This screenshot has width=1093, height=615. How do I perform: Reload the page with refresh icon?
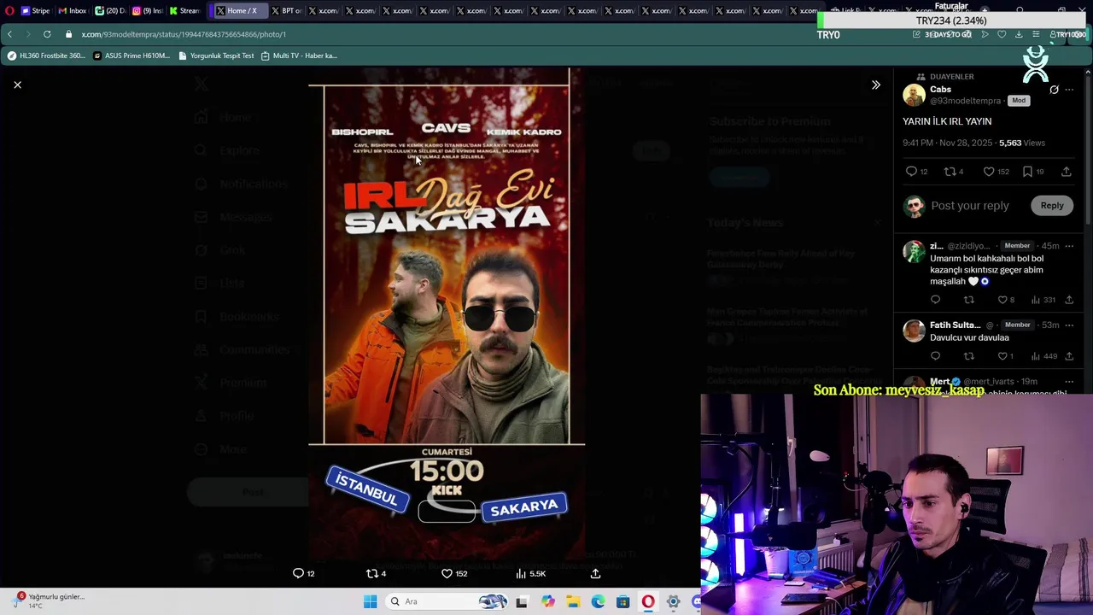click(47, 34)
